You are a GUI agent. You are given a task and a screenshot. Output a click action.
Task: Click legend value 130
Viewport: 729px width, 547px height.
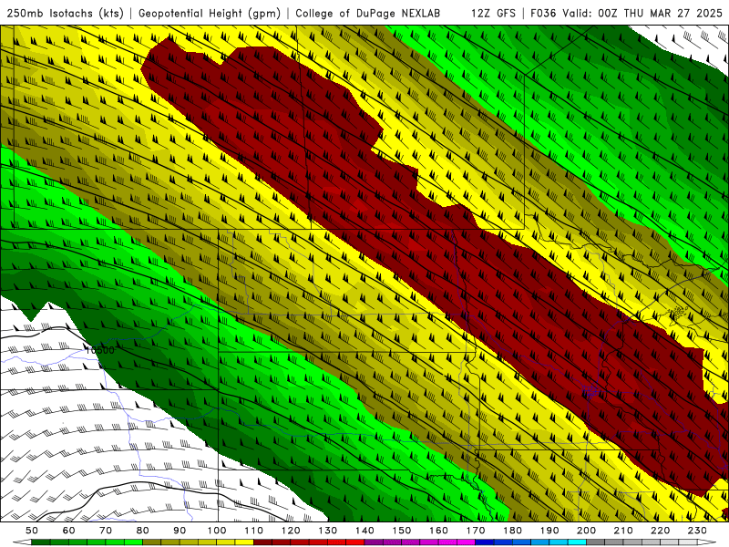coord(327,531)
